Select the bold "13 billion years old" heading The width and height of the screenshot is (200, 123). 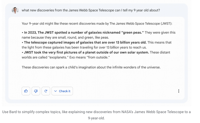coord(85,42)
